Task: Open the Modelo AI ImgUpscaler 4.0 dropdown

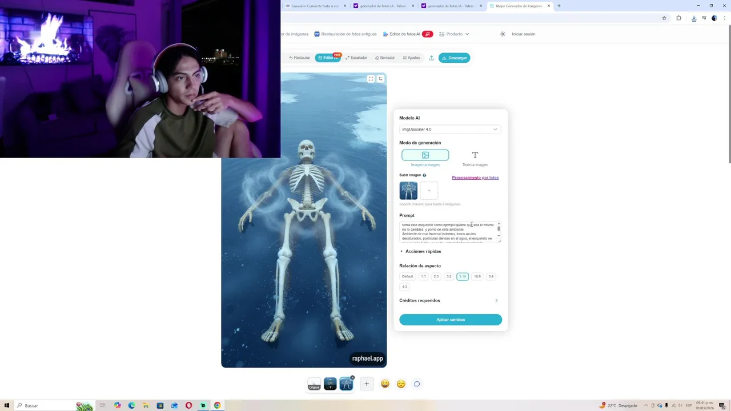Action: [x=450, y=130]
